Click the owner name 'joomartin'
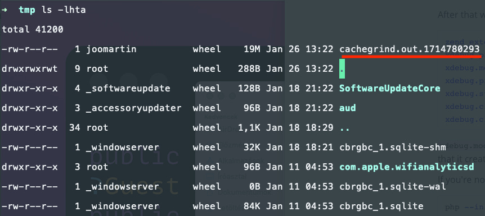This screenshot has height=216, width=485. click(x=111, y=49)
